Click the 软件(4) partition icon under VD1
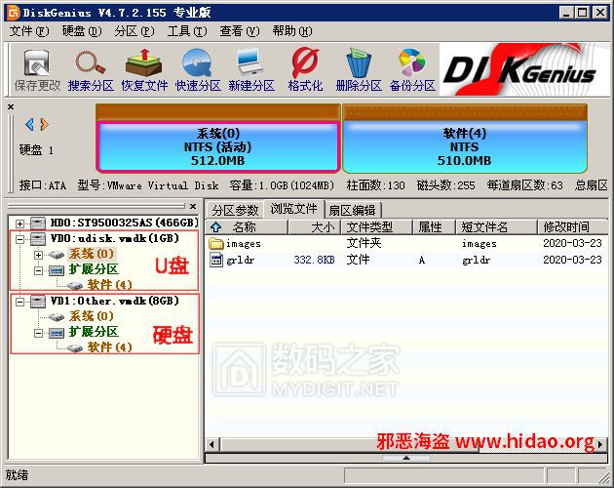 click(74, 348)
